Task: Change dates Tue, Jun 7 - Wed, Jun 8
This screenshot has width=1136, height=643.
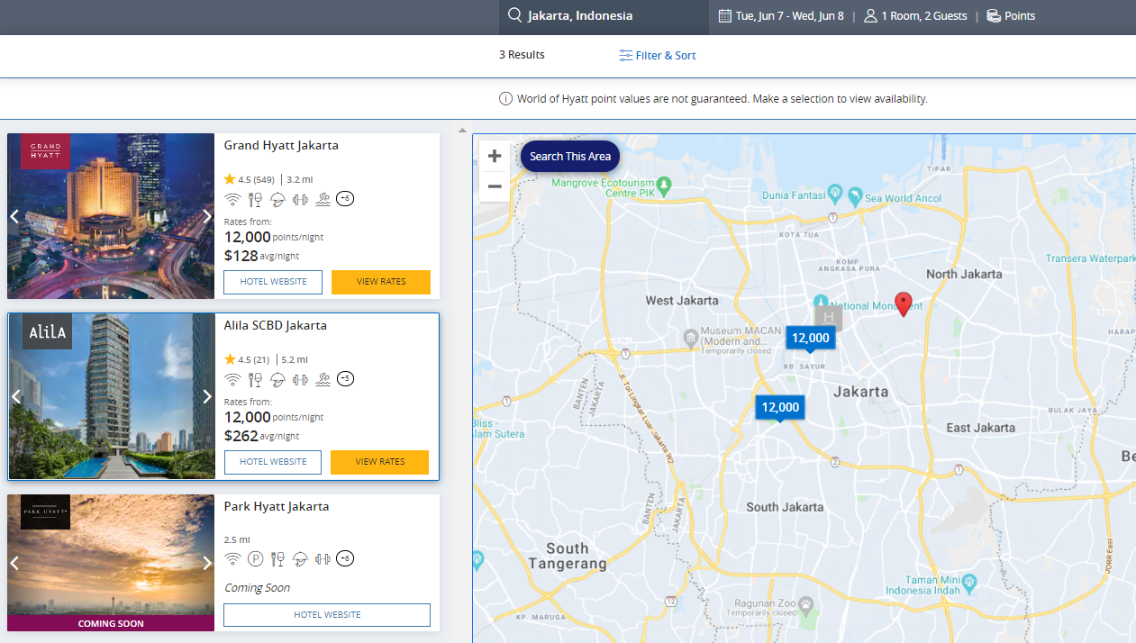Action: 781,16
